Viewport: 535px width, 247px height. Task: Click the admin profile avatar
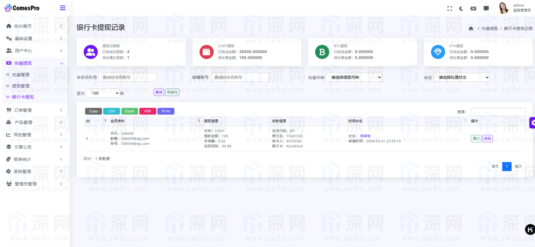click(x=503, y=8)
